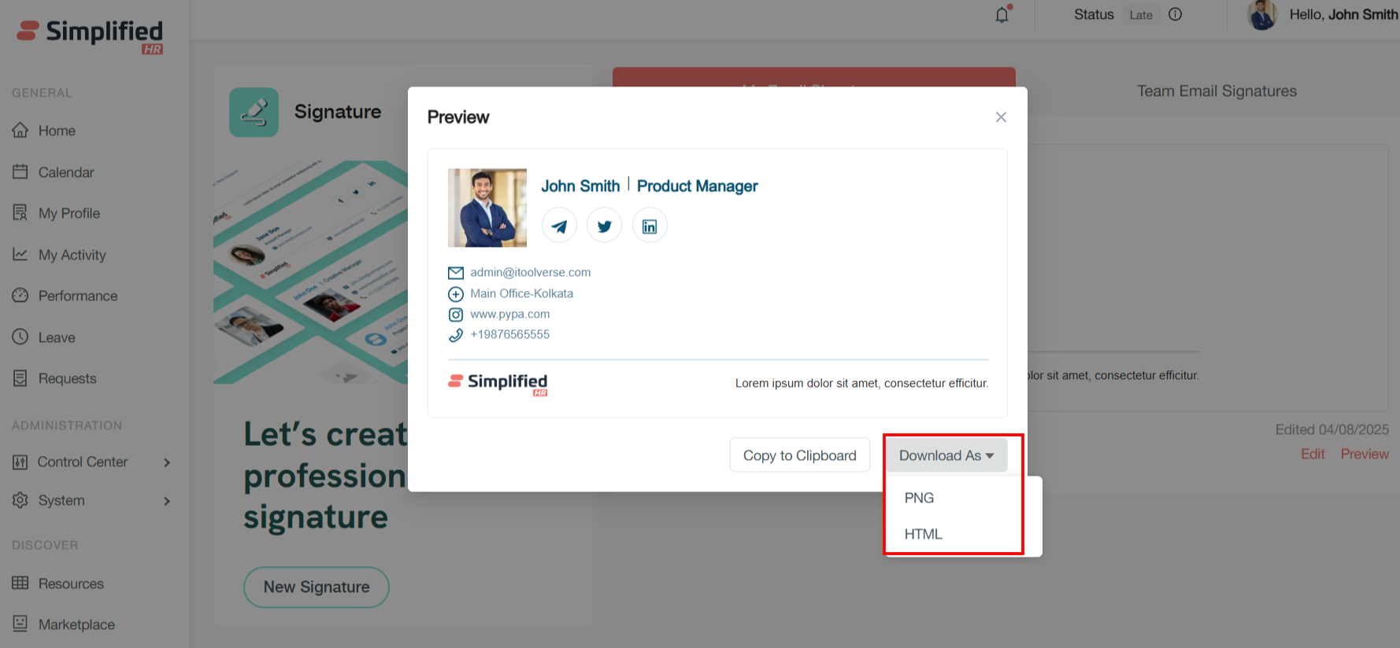This screenshot has width=1400, height=648.
Task: Expand the Control Center submenu
Action: (167, 462)
